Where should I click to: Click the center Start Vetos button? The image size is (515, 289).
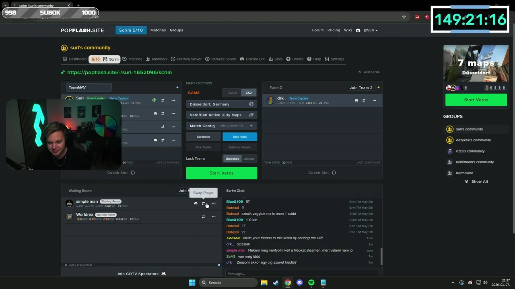pos(222,173)
